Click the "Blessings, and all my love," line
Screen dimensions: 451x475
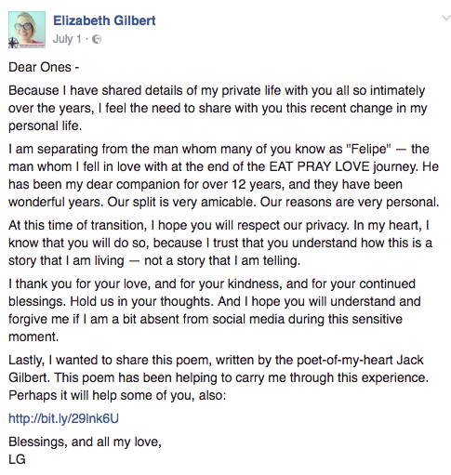pos(85,442)
